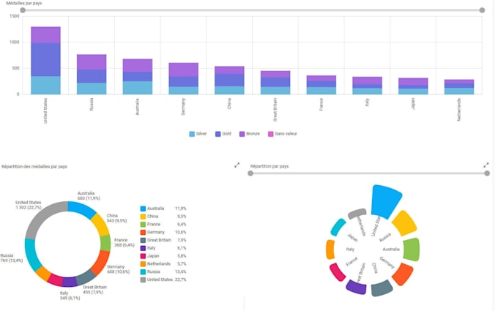Screen dimensions: 498x311
Task: Click the 'France 368 (6,4%)' donut label
Action: coord(124,243)
